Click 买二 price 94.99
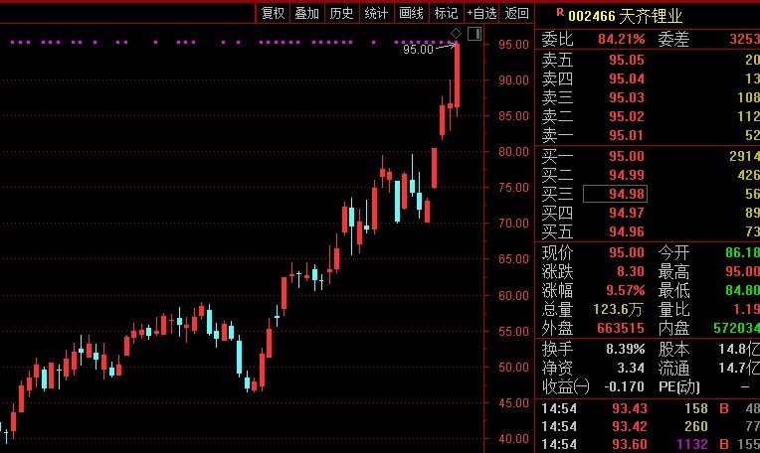The height and width of the screenshot is (453, 760). pyautogui.click(x=627, y=175)
